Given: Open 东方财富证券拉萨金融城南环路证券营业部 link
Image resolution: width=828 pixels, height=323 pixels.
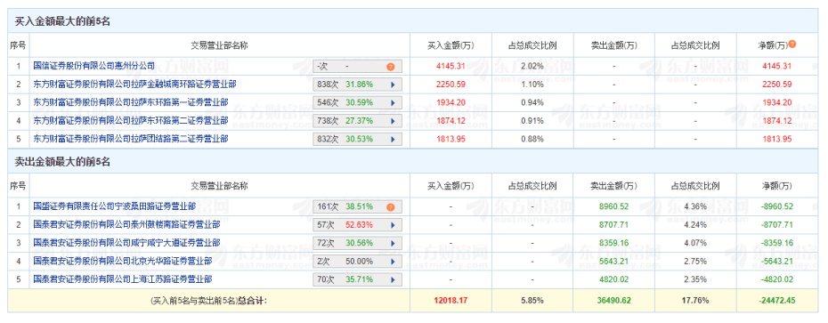Looking at the screenshot, I should (134, 84).
